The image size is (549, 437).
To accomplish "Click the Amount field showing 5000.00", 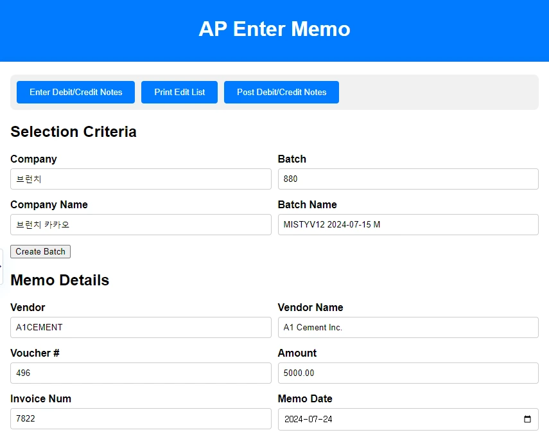I will (408, 373).
